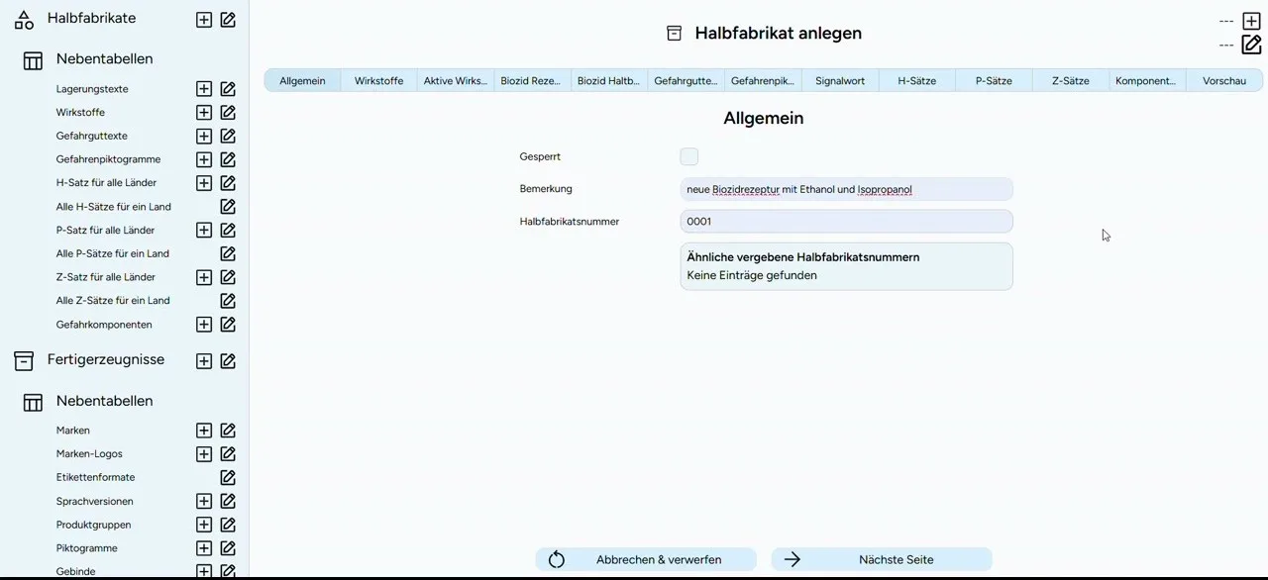
Task: Click the top-right plus icon
Action: 1251,21
